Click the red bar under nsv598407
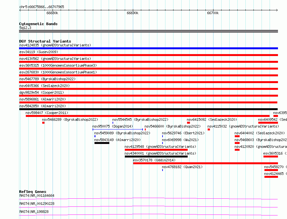This screenshot has width=287, height=219. tap(148, 116)
